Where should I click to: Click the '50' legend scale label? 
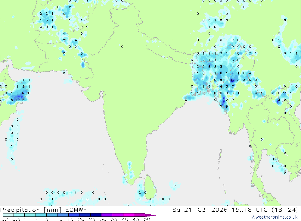pos(147,219)
